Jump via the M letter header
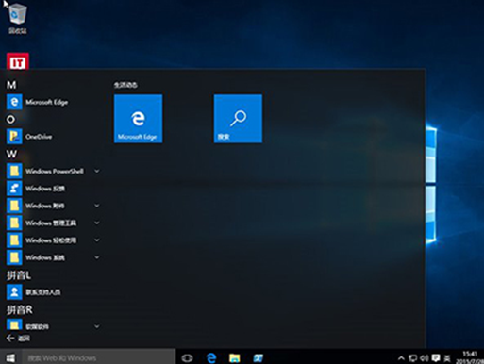Screen dimensions: 484x364 [x=11, y=85]
